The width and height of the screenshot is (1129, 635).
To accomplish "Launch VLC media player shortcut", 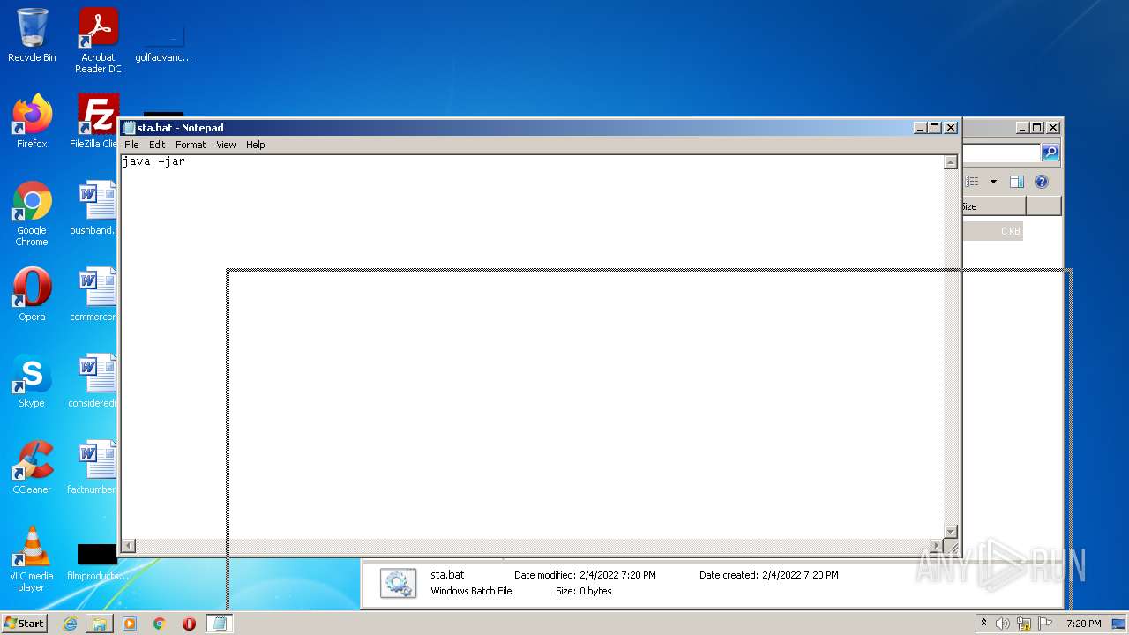I will [32, 559].
